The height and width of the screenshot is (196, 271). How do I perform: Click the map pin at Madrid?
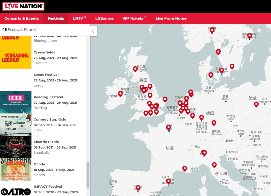coord(138,188)
